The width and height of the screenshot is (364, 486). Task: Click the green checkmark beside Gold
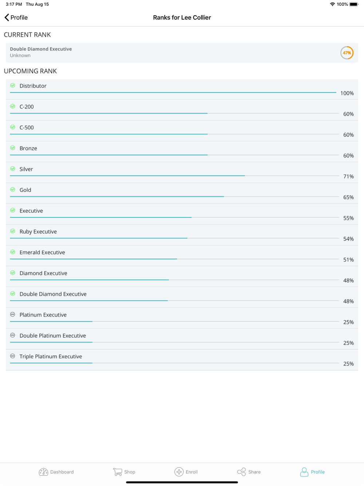(x=13, y=189)
